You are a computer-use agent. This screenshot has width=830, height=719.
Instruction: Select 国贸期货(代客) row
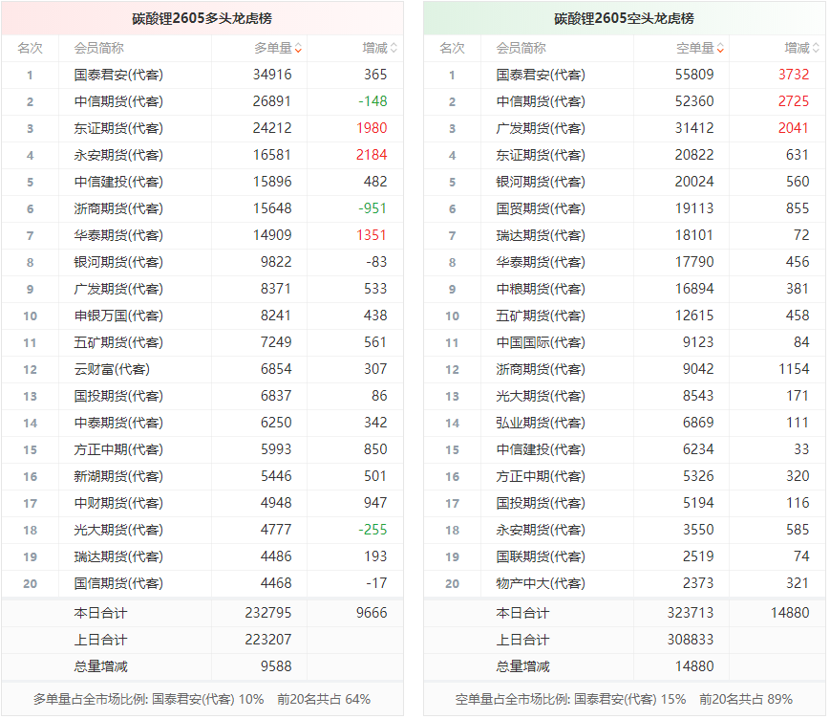624,208
